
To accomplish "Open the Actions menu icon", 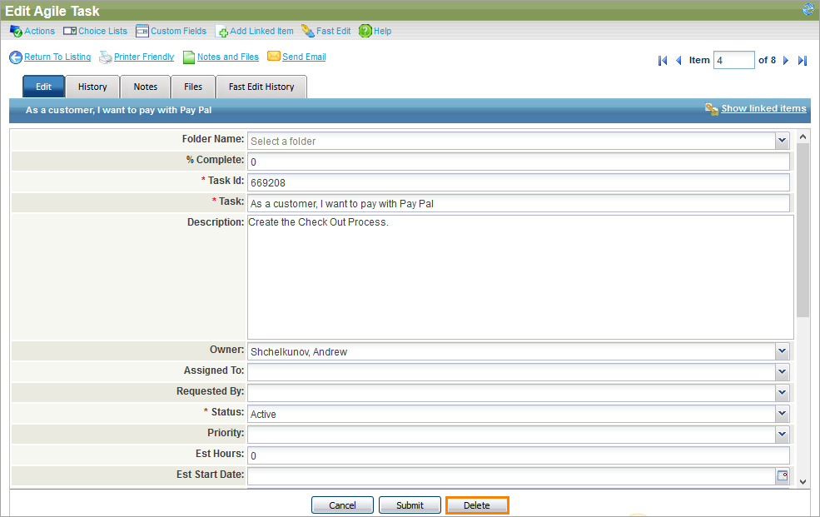I will pyautogui.click(x=16, y=32).
